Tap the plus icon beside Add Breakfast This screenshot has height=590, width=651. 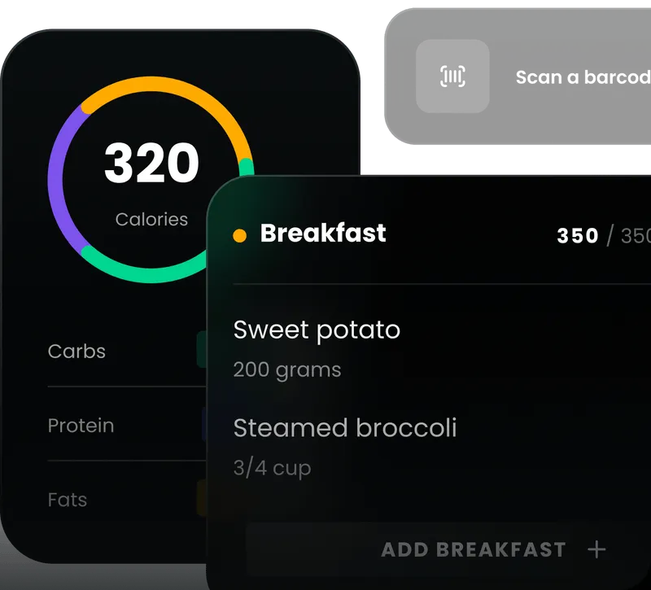tap(596, 550)
